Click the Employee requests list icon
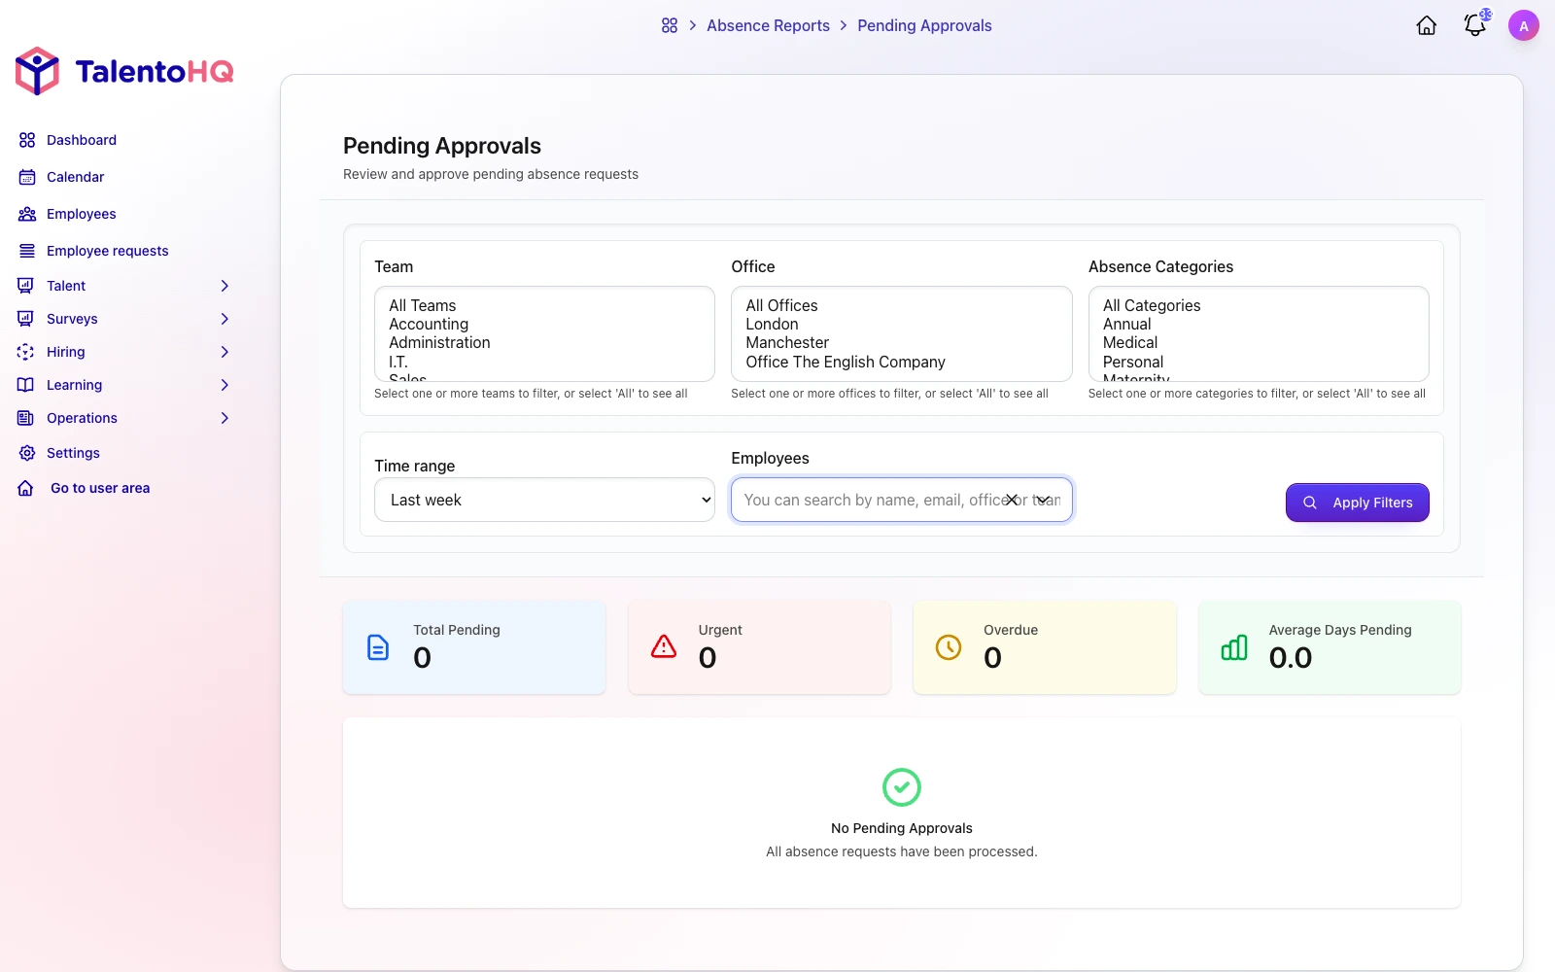This screenshot has width=1555, height=972. tap(27, 251)
